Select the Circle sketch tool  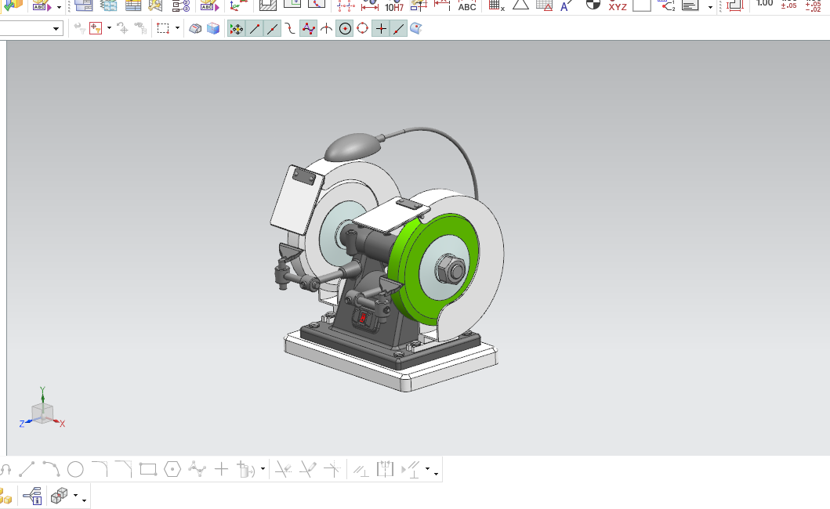point(75,469)
